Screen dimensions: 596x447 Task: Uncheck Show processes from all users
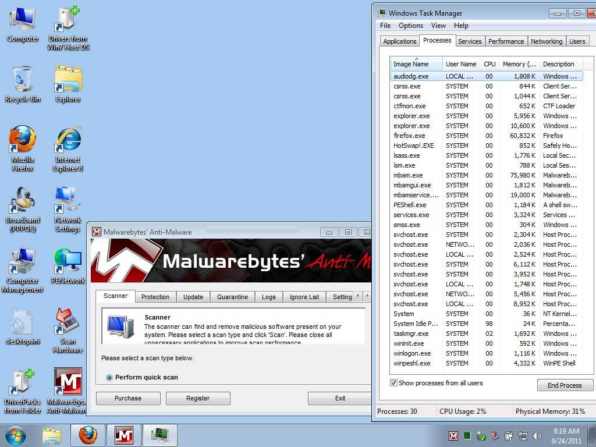point(394,383)
